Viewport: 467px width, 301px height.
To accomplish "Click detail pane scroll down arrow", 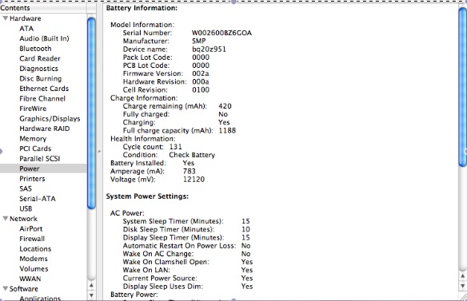I will (x=462, y=286).
